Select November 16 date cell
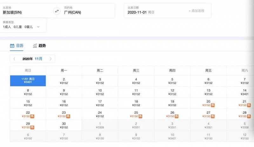The width and height of the screenshot is (254, 147). (x=64, y=103)
